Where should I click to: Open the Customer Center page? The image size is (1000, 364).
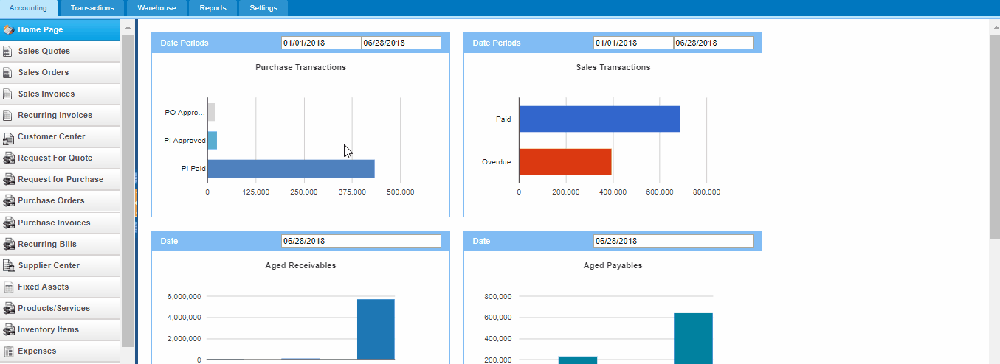point(60,137)
